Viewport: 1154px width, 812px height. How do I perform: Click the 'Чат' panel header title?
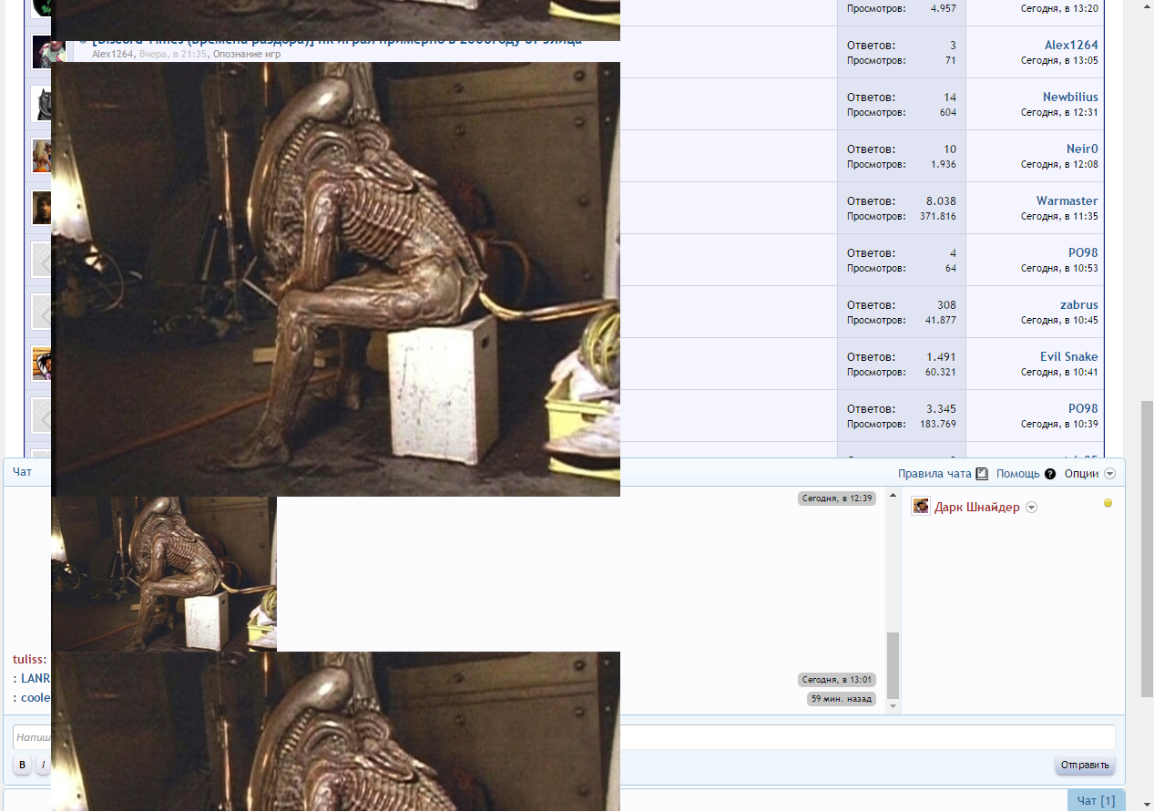click(x=22, y=472)
